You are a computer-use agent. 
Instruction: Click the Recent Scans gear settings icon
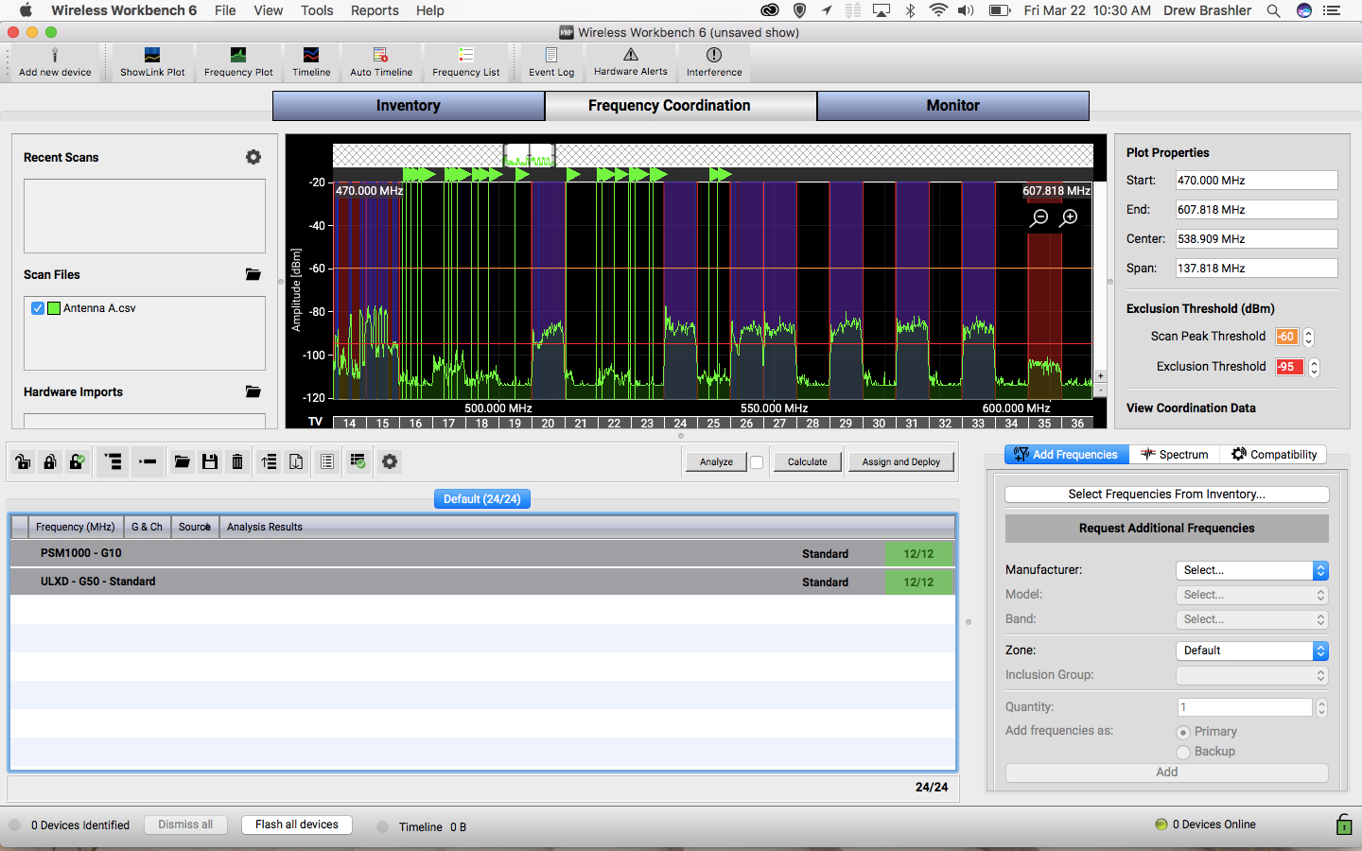tap(253, 157)
